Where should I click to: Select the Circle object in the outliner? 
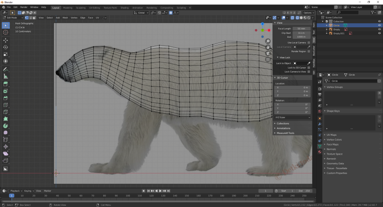coord(336,25)
